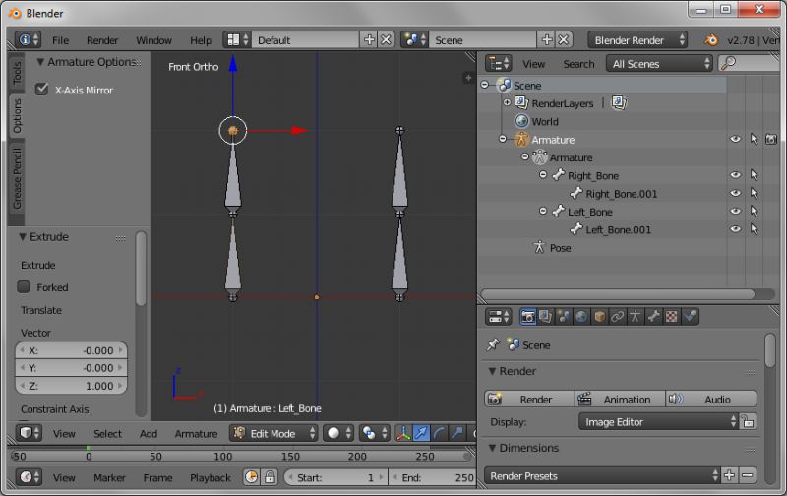This screenshot has width=787, height=496.
Task: Collapse the Dimensions panel
Action: pos(493,448)
